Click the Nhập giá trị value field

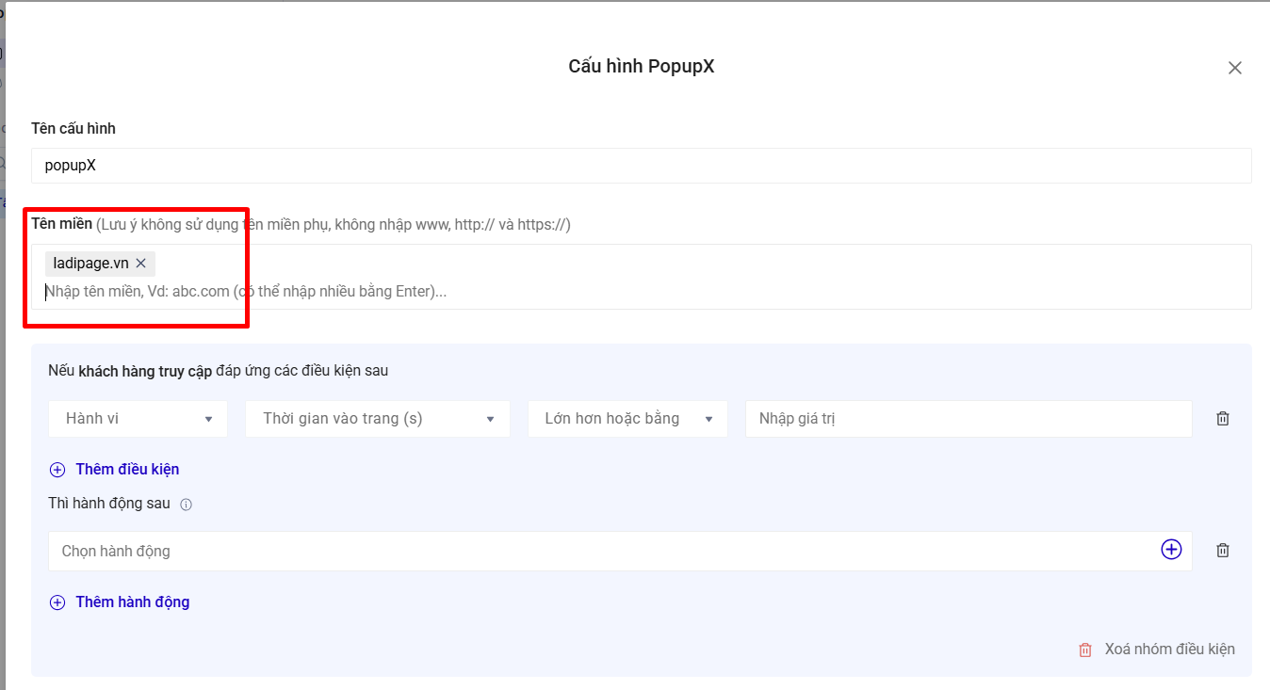[969, 419]
